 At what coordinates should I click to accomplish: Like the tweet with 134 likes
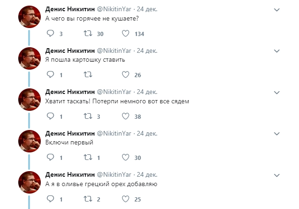pos(126,34)
